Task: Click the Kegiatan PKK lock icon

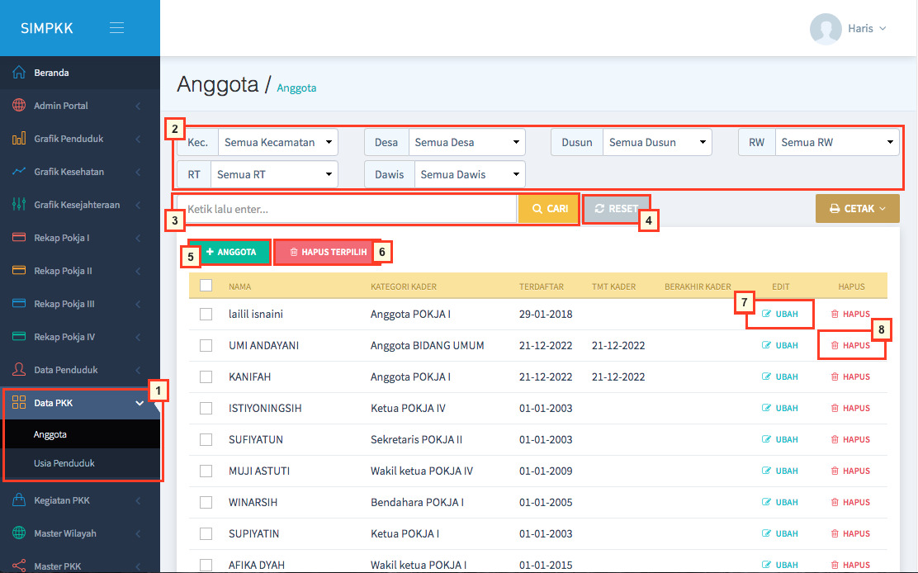Action: pos(19,500)
